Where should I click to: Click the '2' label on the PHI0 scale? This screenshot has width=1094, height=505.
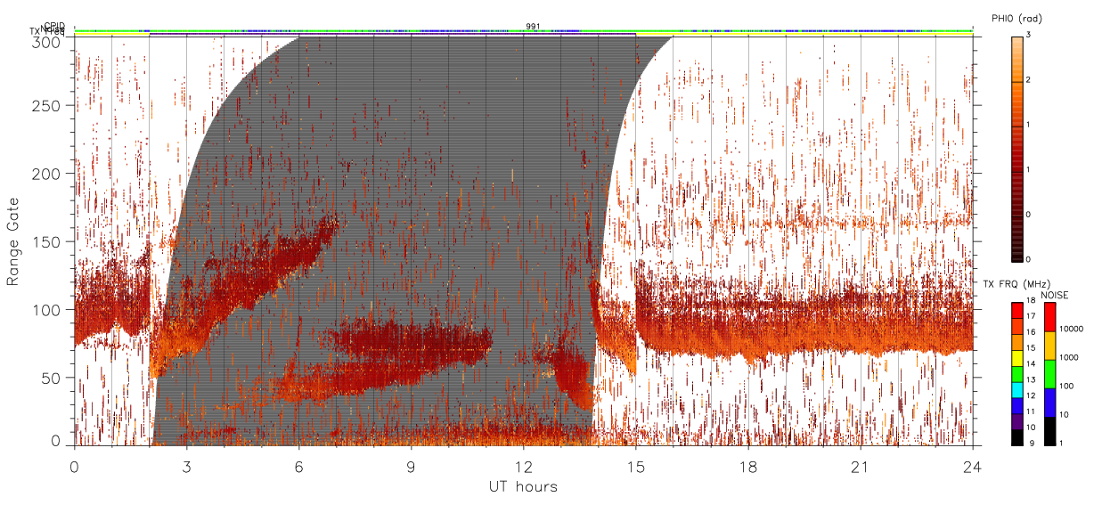point(1029,81)
